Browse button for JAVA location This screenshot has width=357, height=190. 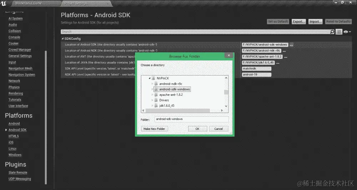click(278, 63)
